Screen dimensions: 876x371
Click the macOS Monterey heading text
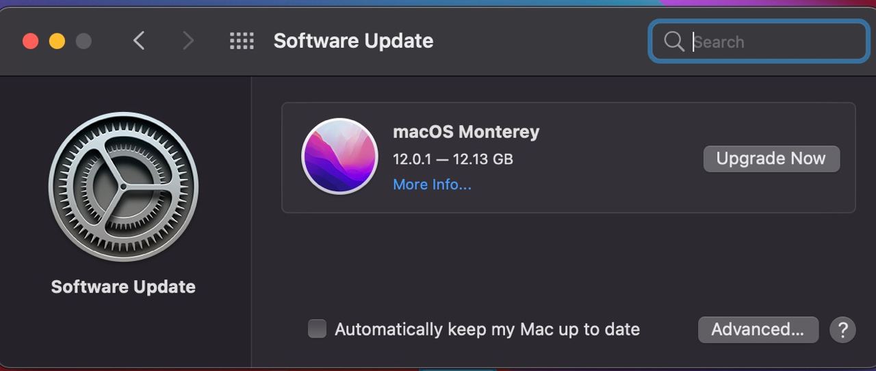(x=466, y=131)
